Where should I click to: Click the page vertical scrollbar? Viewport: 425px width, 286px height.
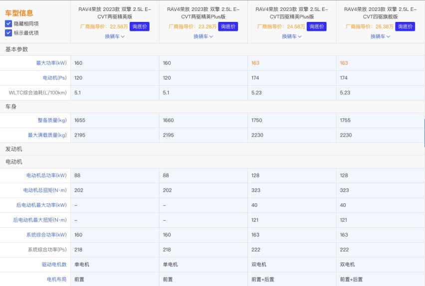[424, 133]
